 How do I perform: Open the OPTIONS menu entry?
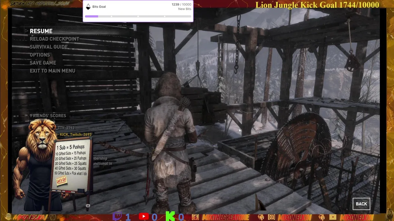tap(40, 55)
